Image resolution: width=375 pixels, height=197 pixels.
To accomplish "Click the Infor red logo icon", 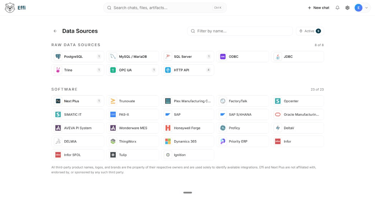I will [278, 141].
